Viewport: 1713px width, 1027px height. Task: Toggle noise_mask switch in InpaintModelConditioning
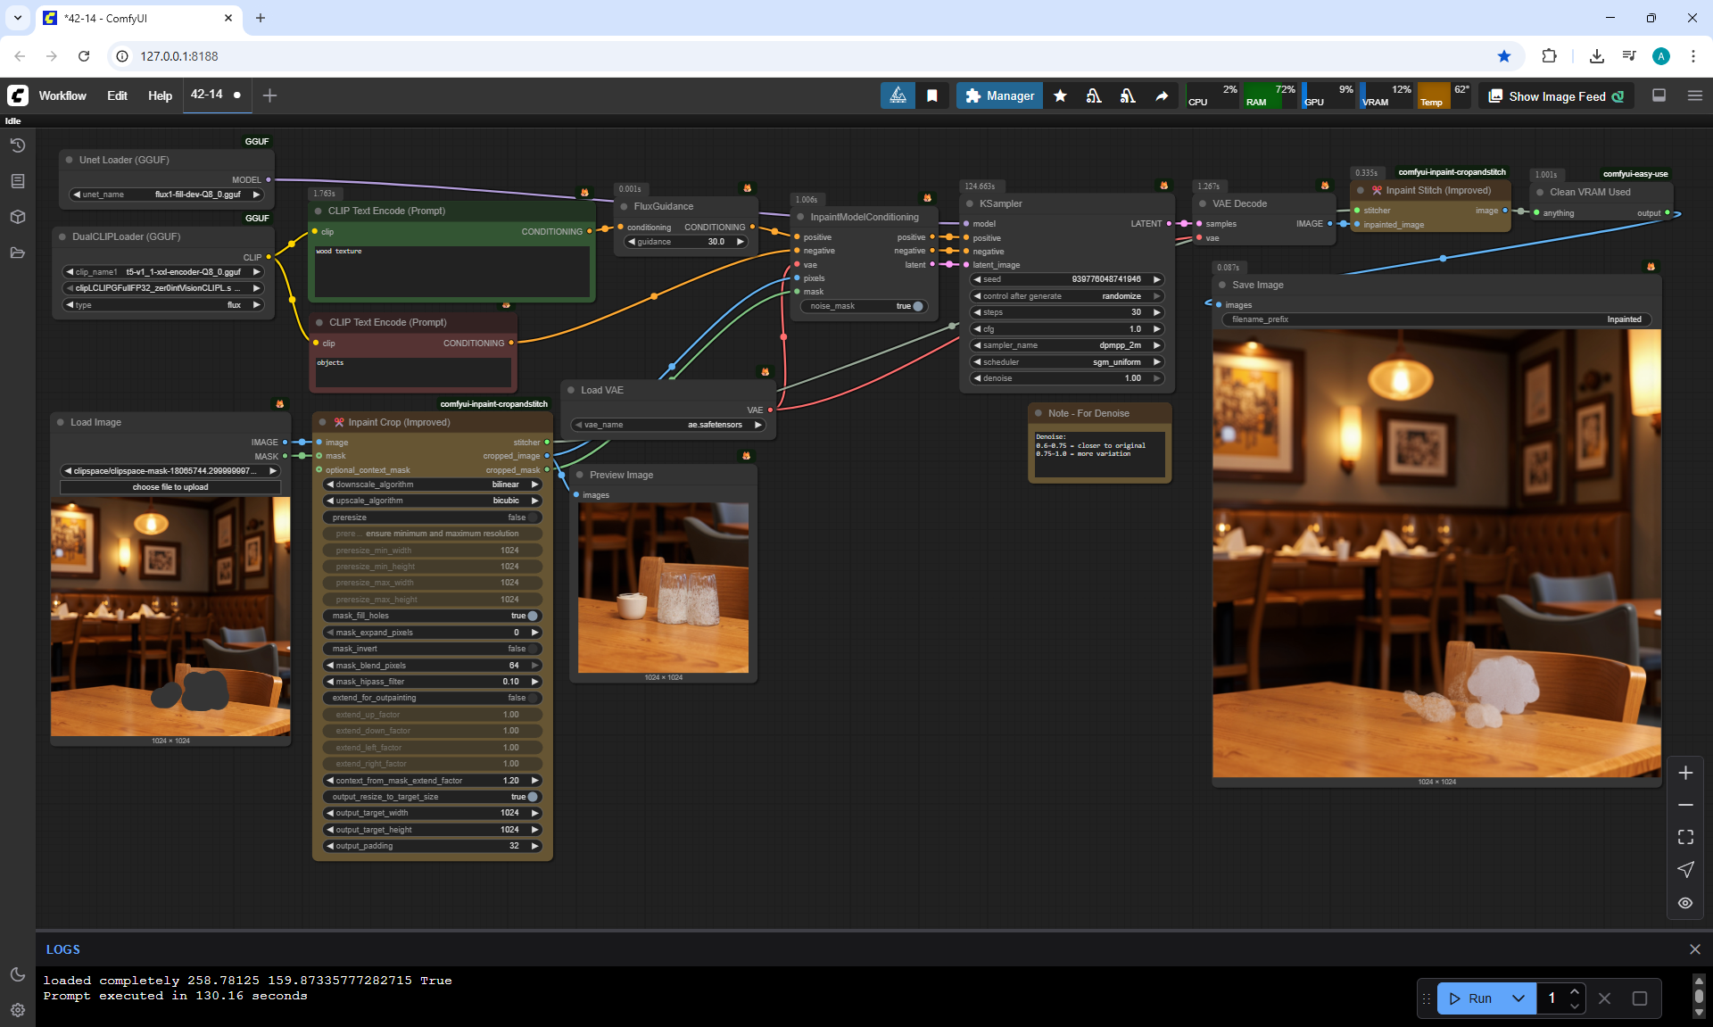coord(917,306)
